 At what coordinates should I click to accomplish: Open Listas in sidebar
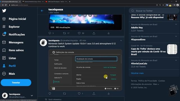coord(9,58)
